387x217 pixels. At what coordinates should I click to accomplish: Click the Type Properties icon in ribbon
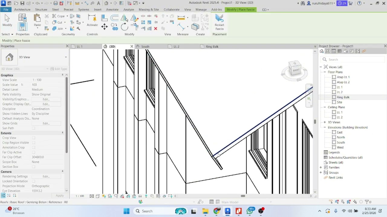coord(22,18)
